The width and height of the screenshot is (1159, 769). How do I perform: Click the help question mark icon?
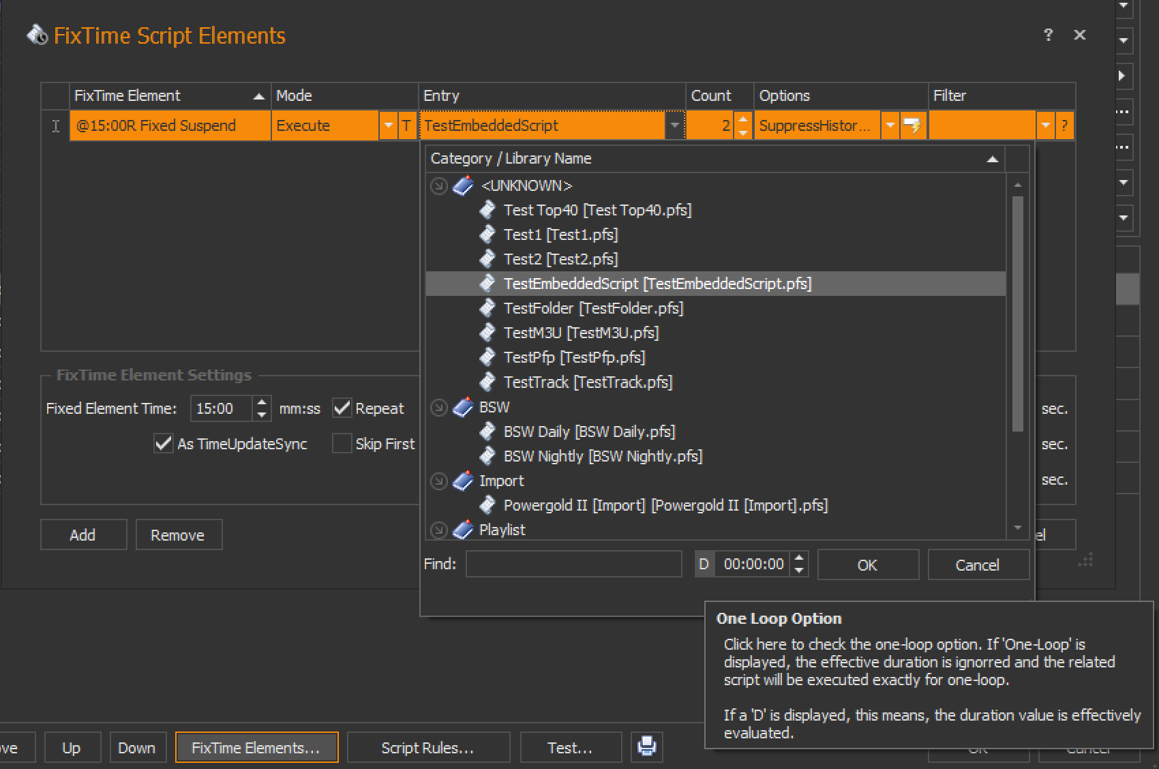pyautogui.click(x=1048, y=35)
